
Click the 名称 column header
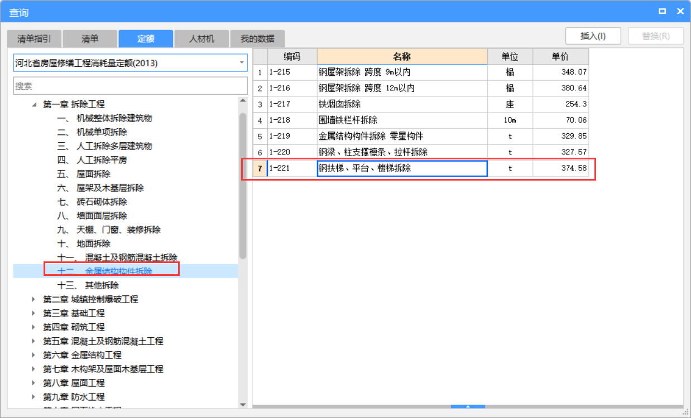[x=402, y=56]
